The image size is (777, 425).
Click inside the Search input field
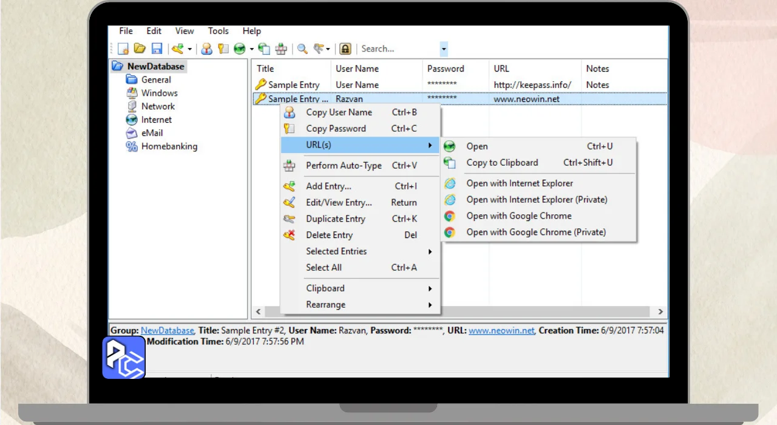point(398,49)
